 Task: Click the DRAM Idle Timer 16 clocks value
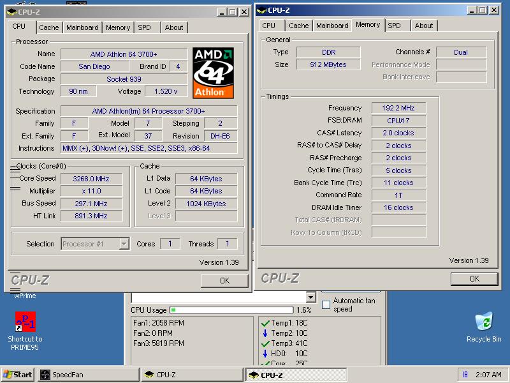398,207
